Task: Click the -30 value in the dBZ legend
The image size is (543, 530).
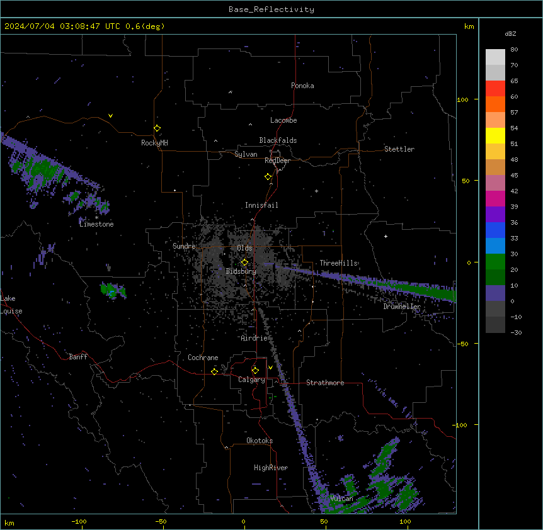Action: pos(516,333)
